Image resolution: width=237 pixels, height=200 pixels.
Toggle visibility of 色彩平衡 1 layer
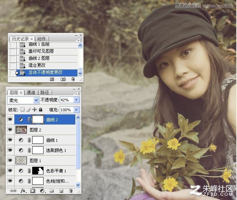pyautogui.click(x=10, y=171)
